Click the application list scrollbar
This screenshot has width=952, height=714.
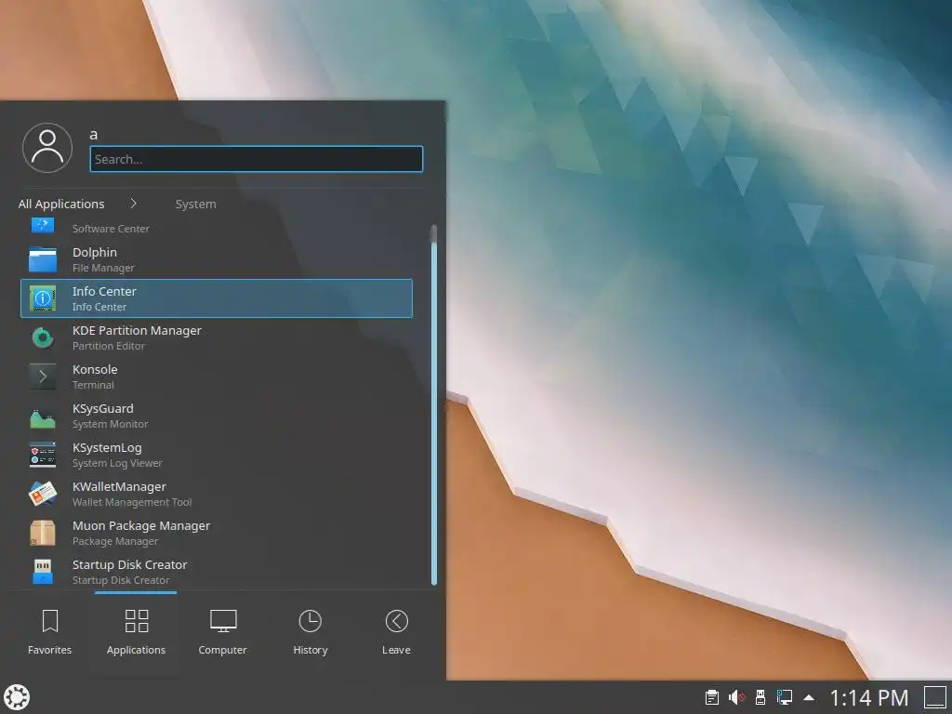(433, 405)
